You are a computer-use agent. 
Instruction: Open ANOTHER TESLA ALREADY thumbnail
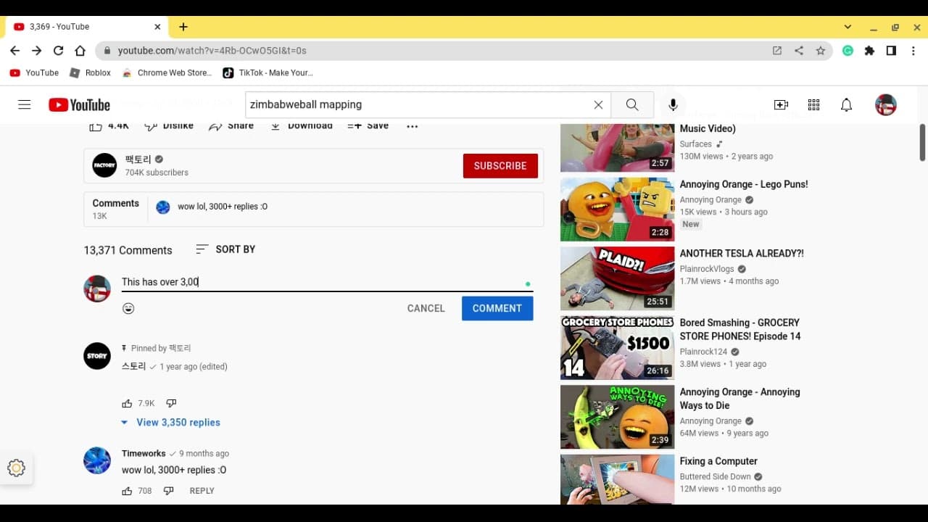click(x=617, y=278)
